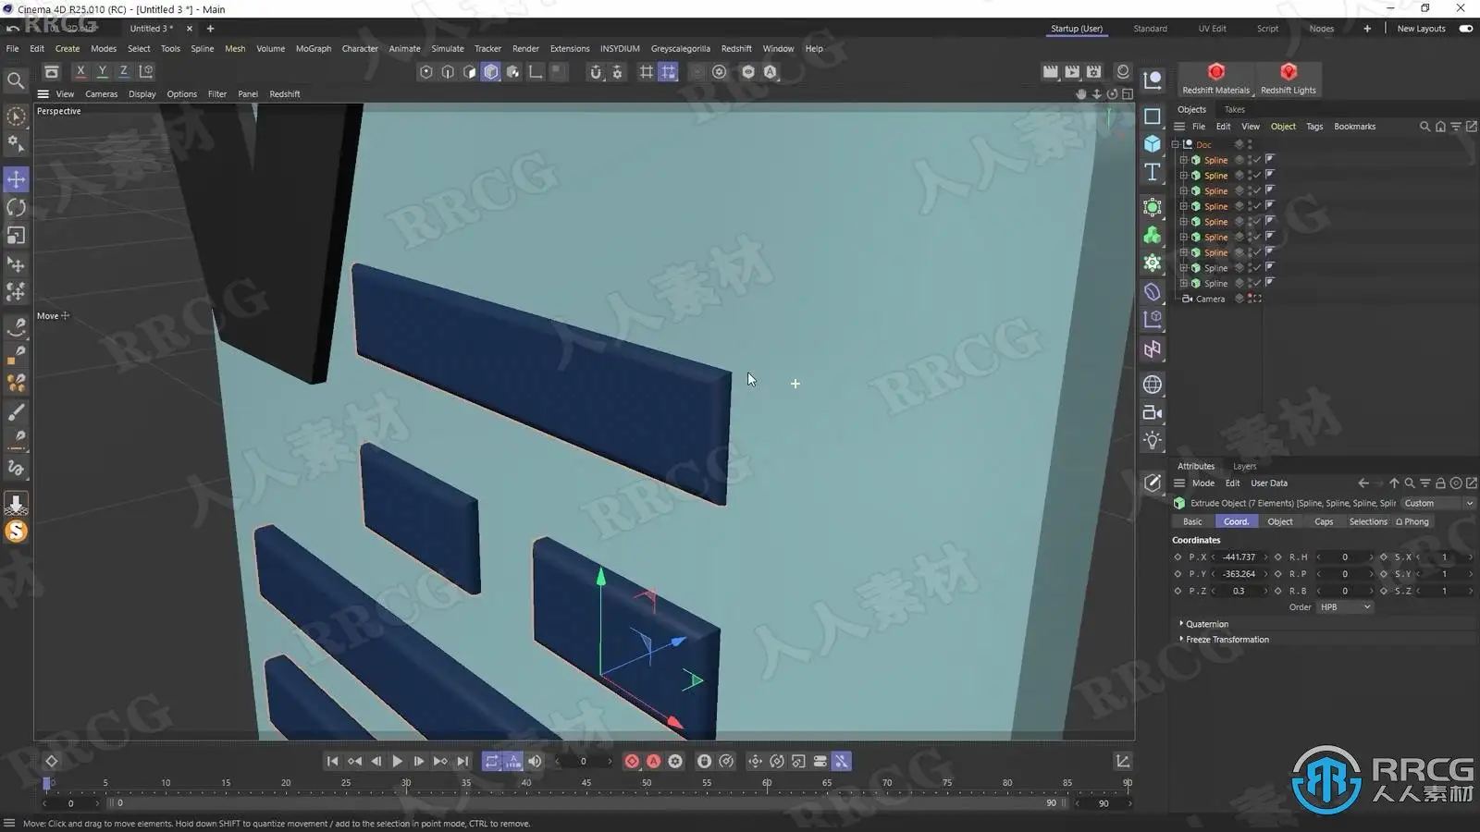The height and width of the screenshot is (832, 1480).
Task: Toggle sound playback speaker icon in timeline
Action: (x=535, y=761)
